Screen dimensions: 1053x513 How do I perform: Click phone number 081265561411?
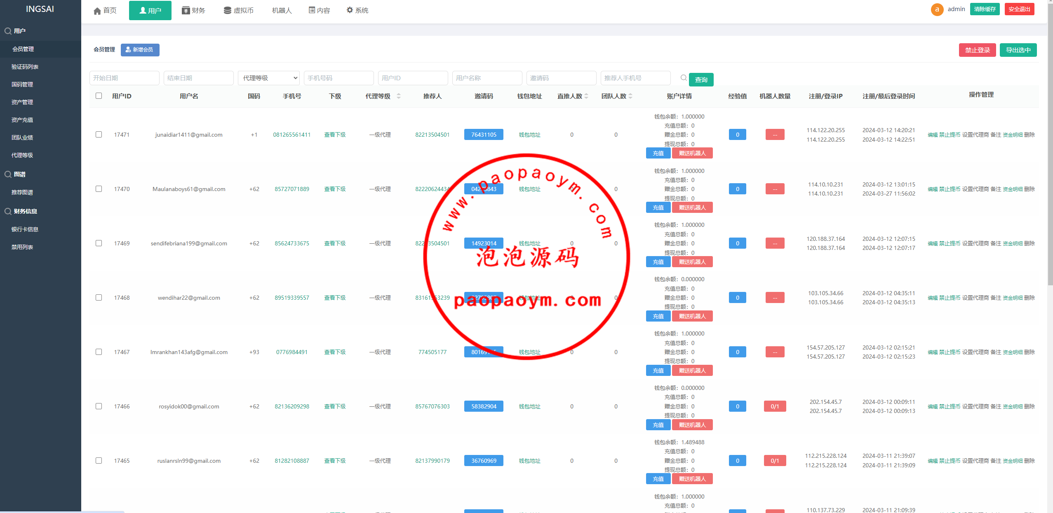[x=292, y=135]
